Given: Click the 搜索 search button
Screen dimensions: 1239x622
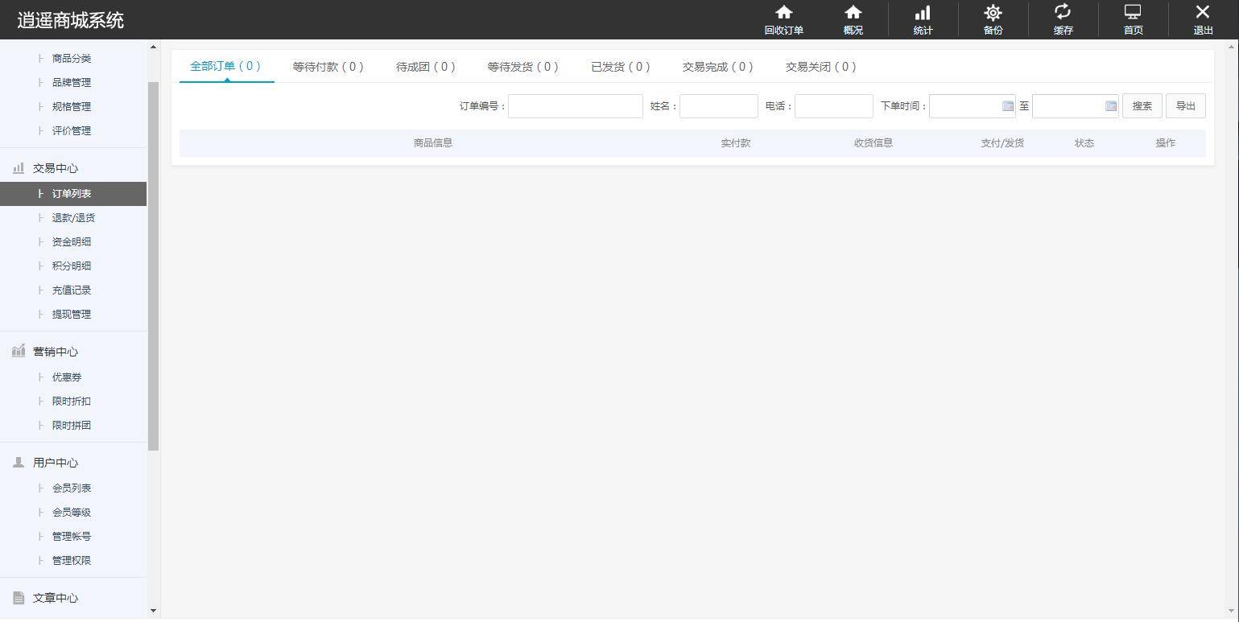Looking at the screenshot, I should [1141, 105].
